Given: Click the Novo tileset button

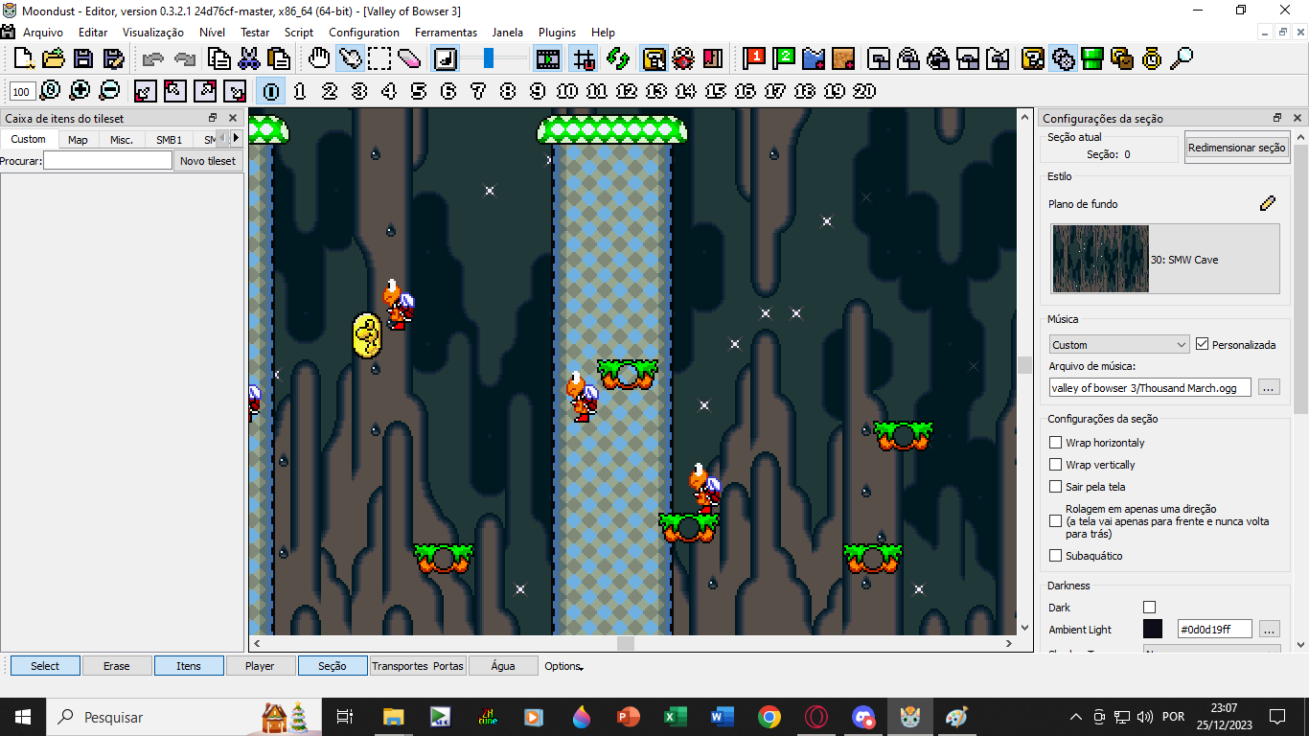Looking at the screenshot, I should 208,161.
